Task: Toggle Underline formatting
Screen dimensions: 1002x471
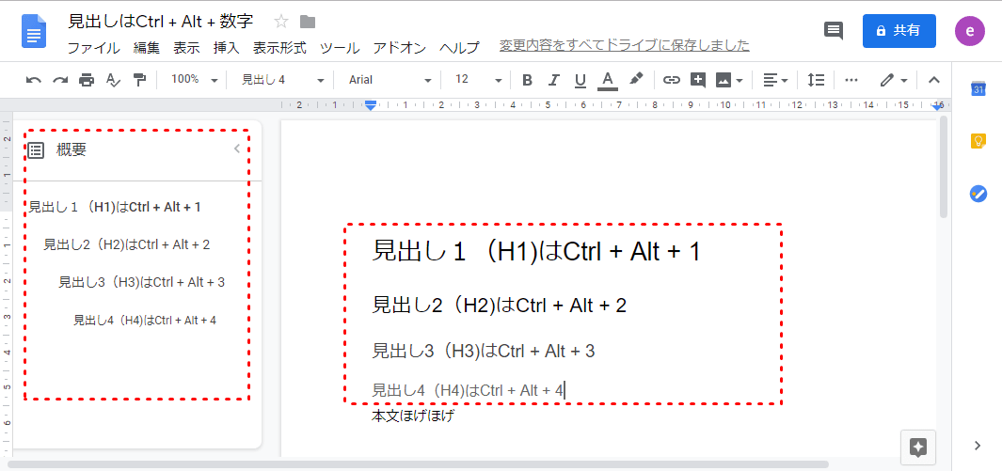Action: [x=580, y=80]
